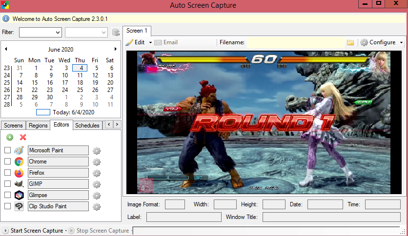Click the info icon in welcome bar
Viewport: 408px width, 236px height.
6,18
